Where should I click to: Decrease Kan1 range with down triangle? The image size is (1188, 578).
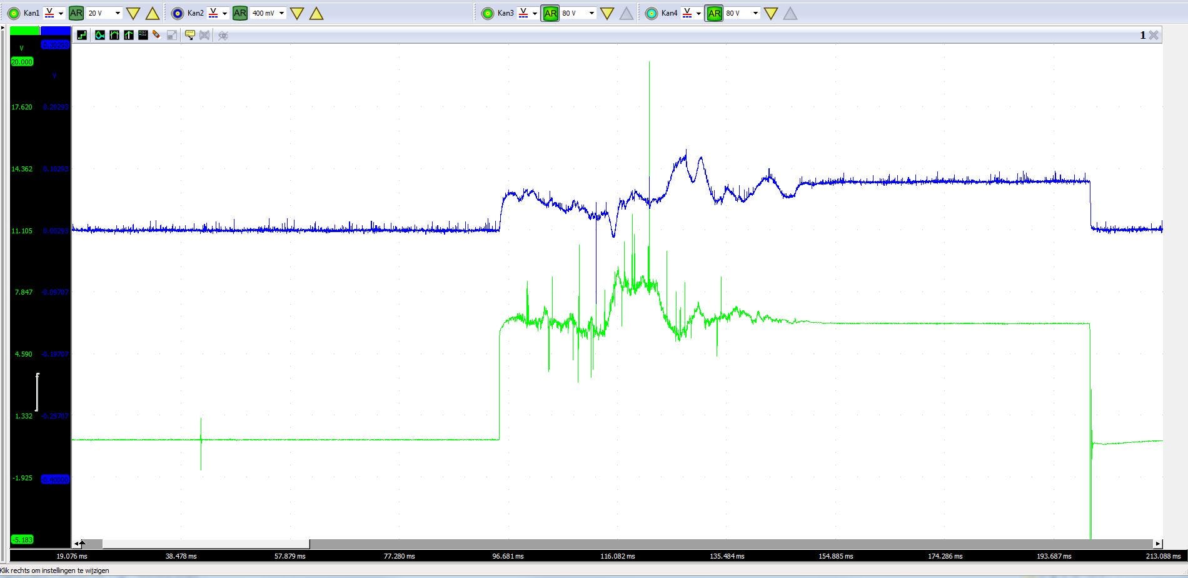point(133,13)
